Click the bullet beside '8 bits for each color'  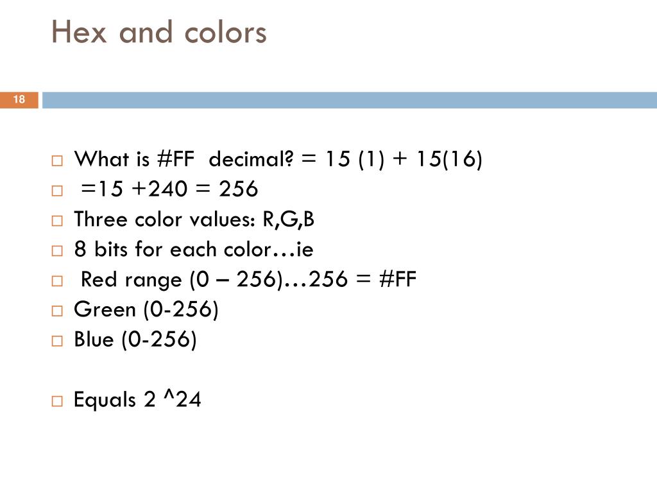[57, 251]
